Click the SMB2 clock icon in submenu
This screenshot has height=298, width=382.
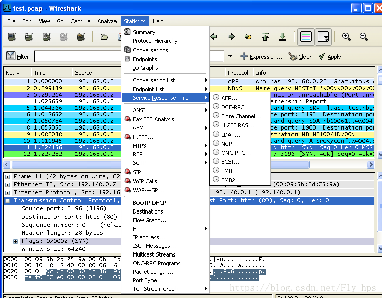pos(216,179)
